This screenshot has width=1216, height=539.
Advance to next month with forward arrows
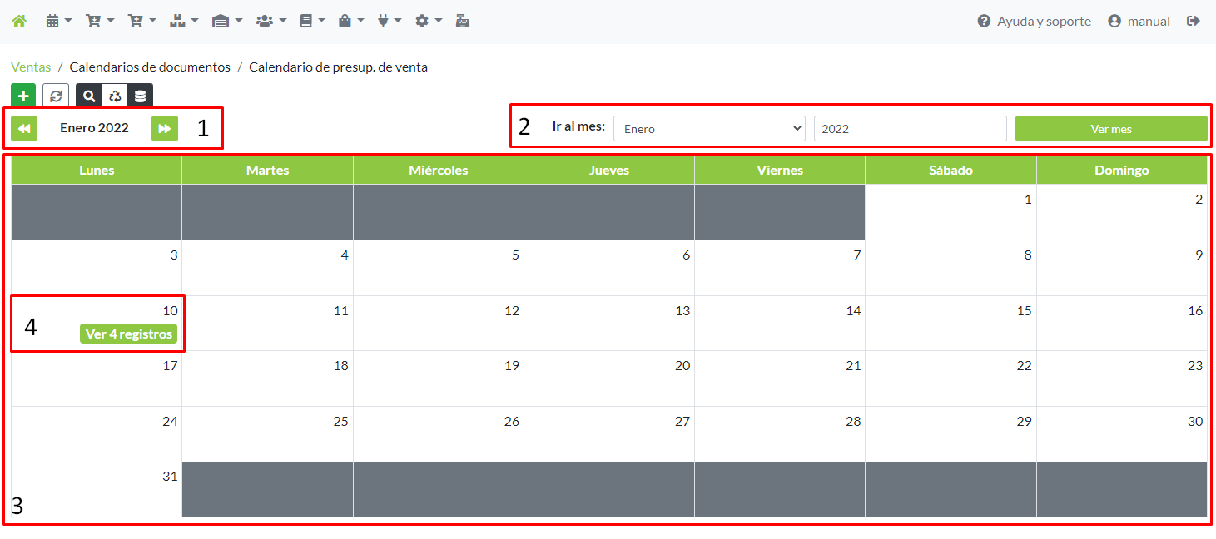pyautogui.click(x=165, y=128)
